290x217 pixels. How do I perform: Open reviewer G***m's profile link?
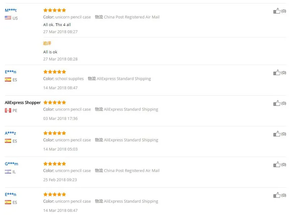(x=12, y=164)
